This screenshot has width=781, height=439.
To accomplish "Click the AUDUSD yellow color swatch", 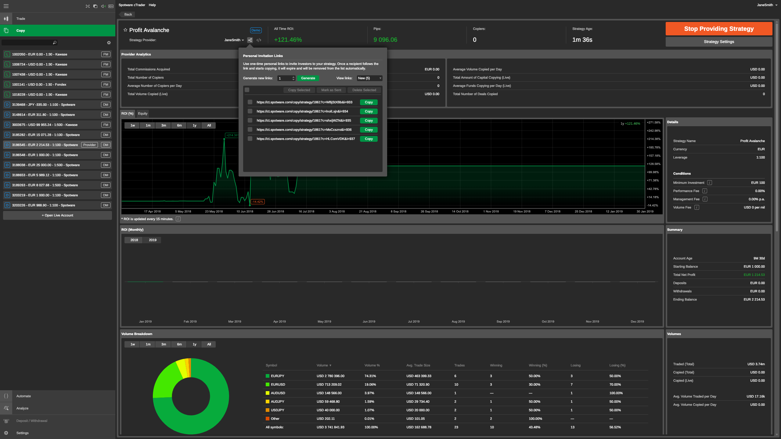I will click(268, 393).
